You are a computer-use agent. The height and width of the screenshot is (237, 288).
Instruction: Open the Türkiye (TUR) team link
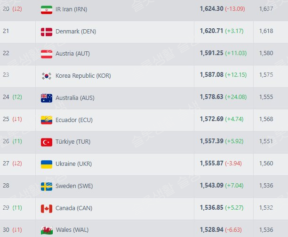click(73, 141)
